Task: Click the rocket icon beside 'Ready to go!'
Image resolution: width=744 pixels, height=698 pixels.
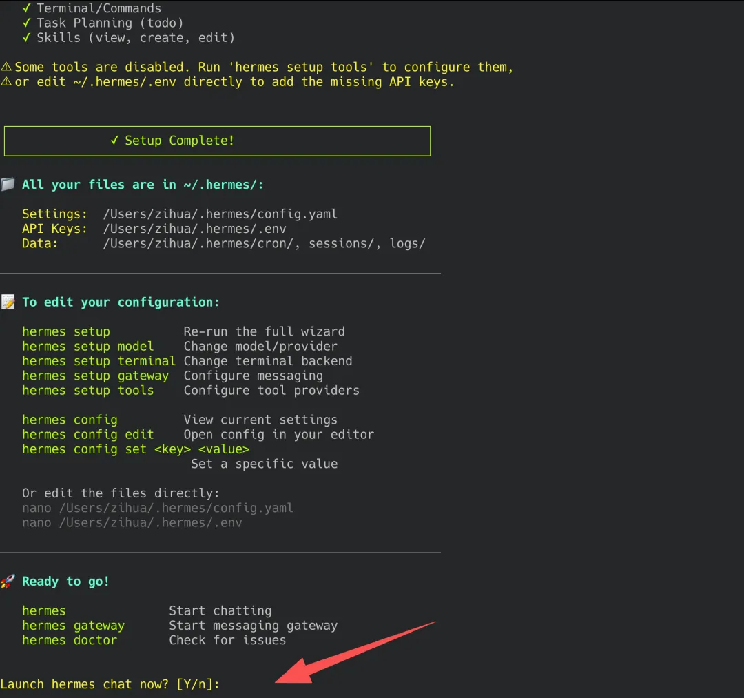Action: point(8,581)
